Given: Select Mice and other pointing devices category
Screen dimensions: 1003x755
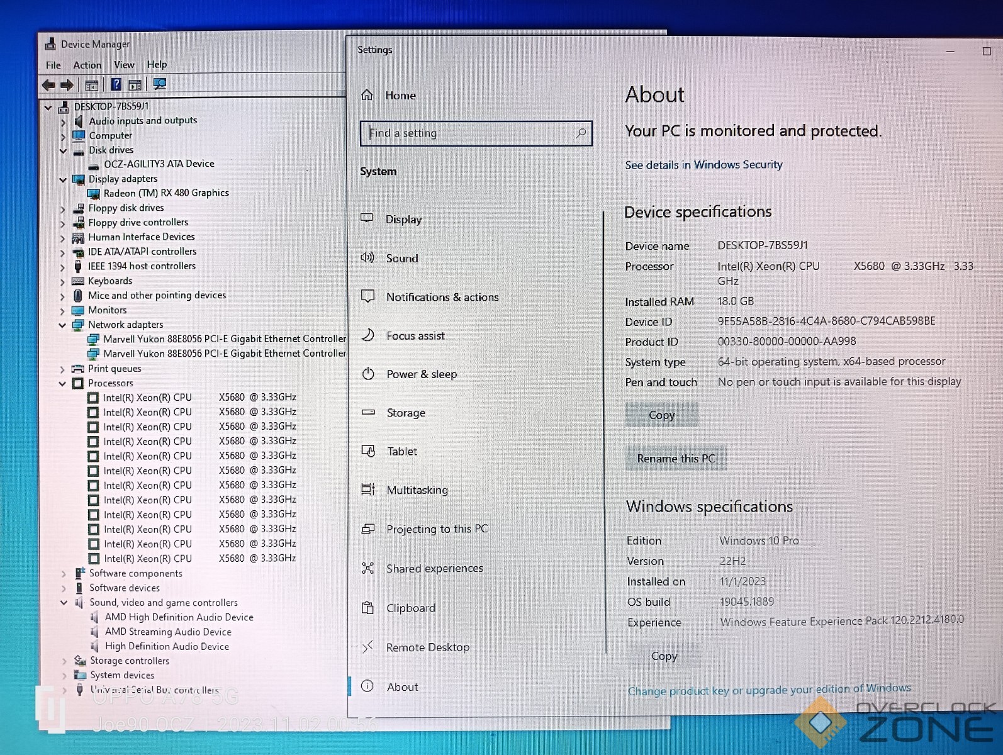Looking at the screenshot, I should pos(157,295).
